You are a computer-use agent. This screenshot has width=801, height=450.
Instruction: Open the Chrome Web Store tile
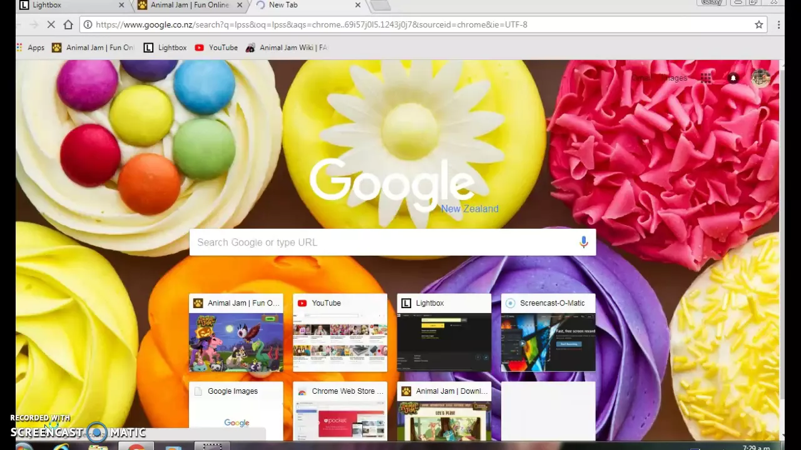(x=340, y=411)
